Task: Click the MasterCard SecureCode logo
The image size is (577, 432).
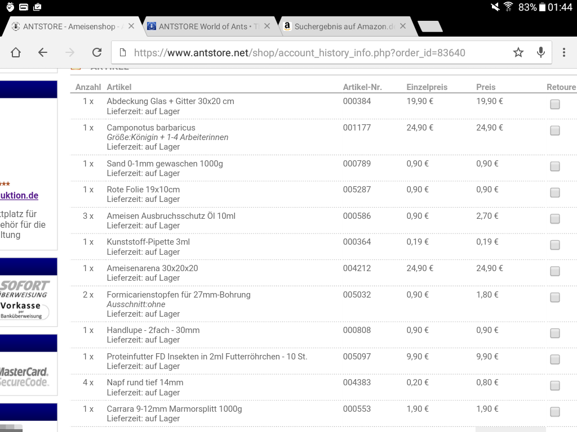Action: (x=24, y=377)
